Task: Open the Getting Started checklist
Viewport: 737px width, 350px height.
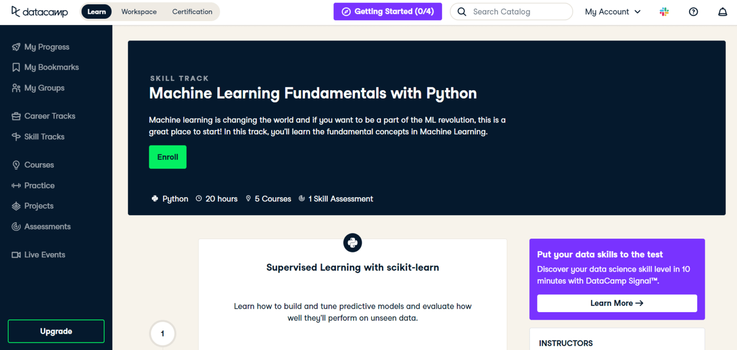Action: 387,12
